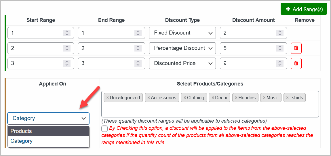
Task: Remove the Uncategorized category tag
Action: (108, 98)
